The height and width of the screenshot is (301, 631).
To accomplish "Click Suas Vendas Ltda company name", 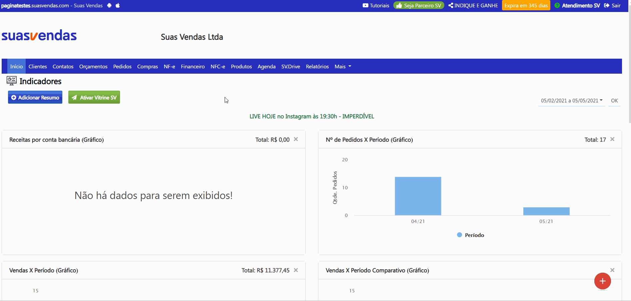I will [x=192, y=37].
